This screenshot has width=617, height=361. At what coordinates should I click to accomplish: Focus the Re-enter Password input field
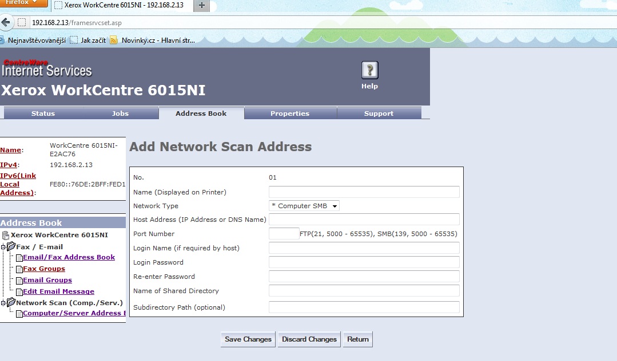(x=364, y=276)
